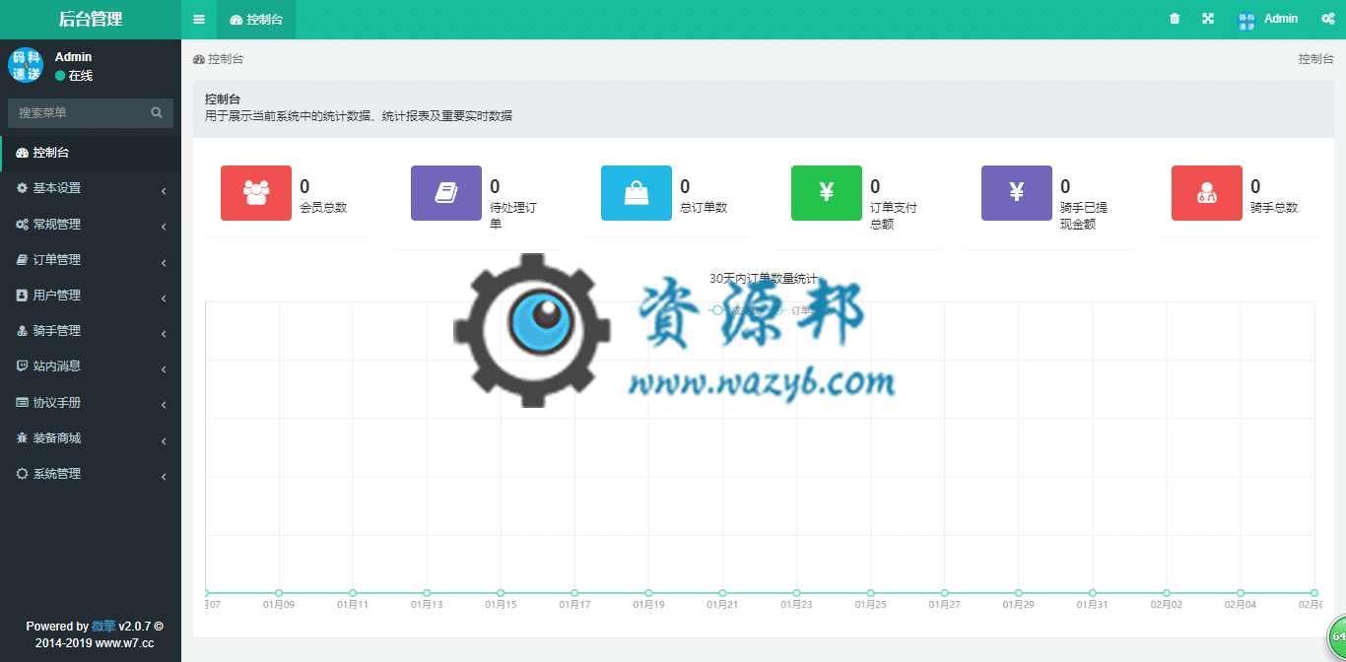Select 控制台 in the sidebar menu
Image resolution: width=1346 pixels, height=662 pixels.
91,153
